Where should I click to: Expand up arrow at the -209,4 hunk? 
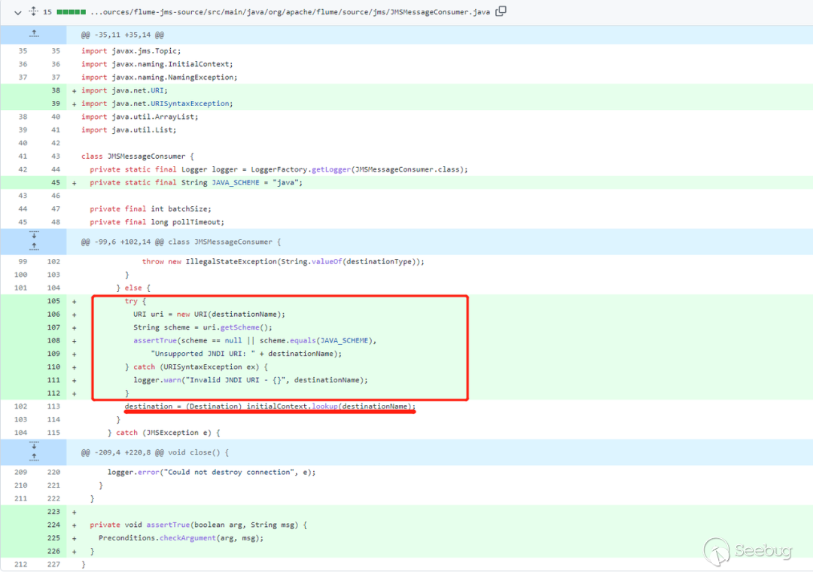33,457
